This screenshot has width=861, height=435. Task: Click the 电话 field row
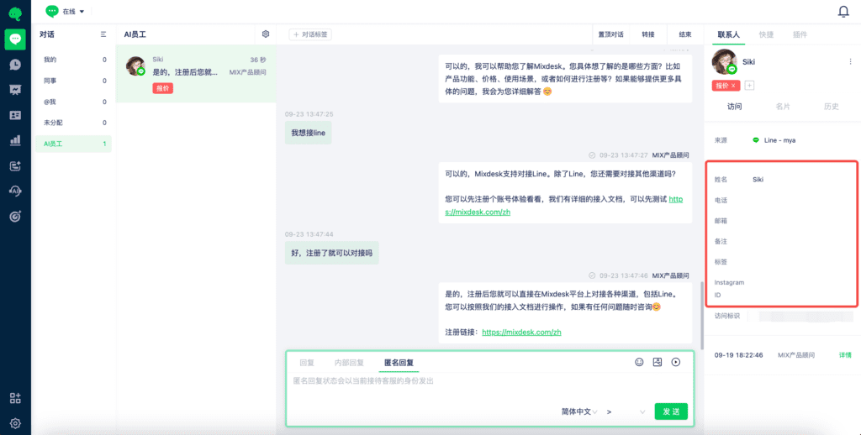point(782,200)
